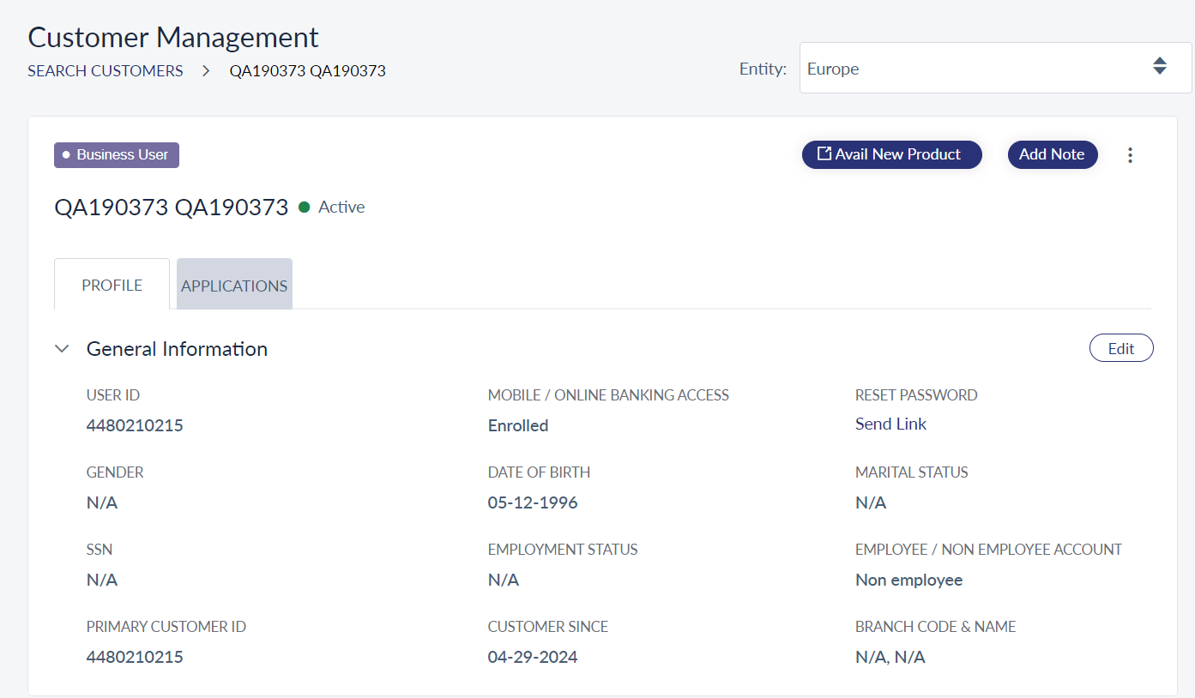Image resolution: width=1195 pixels, height=698 pixels.
Task: Go back to SEARCH CUSTOMERS breadcrumb
Action: point(106,71)
